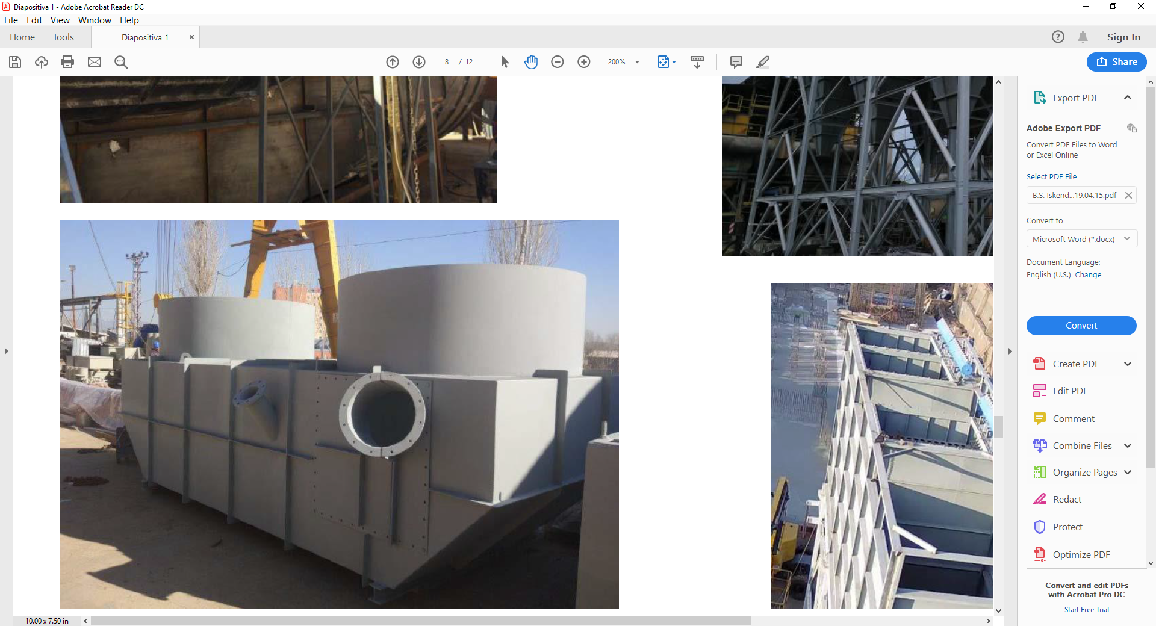The width and height of the screenshot is (1156, 626).
Task: Open the Help menu
Action: (x=129, y=20)
